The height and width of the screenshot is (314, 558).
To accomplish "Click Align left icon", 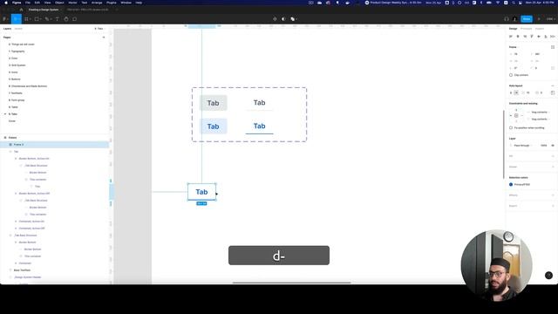I will pyautogui.click(x=511, y=37).
